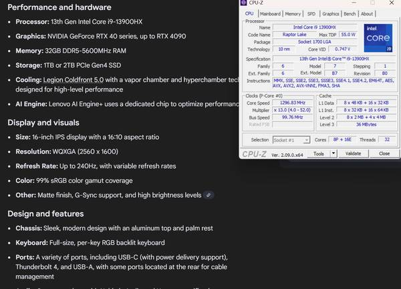The height and width of the screenshot is (289, 401).
Task: Close the CPU-Z window with X
Action: pos(391,4)
